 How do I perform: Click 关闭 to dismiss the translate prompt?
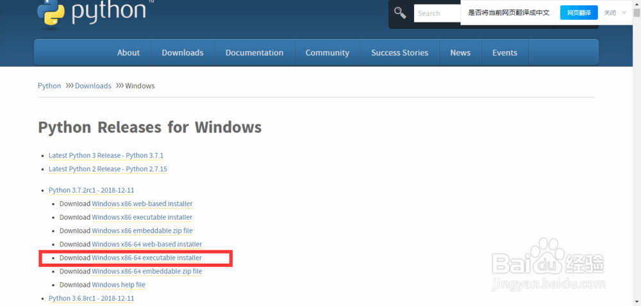(610, 13)
